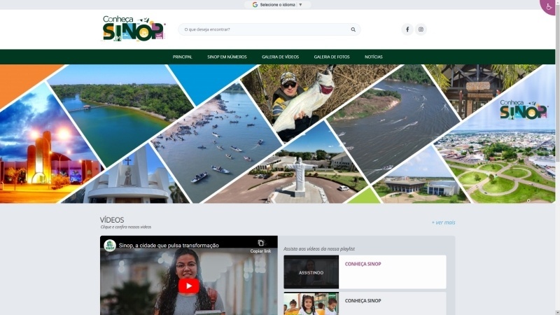Open the Instagram profile icon
The image size is (560, 315).
point(421,29)
